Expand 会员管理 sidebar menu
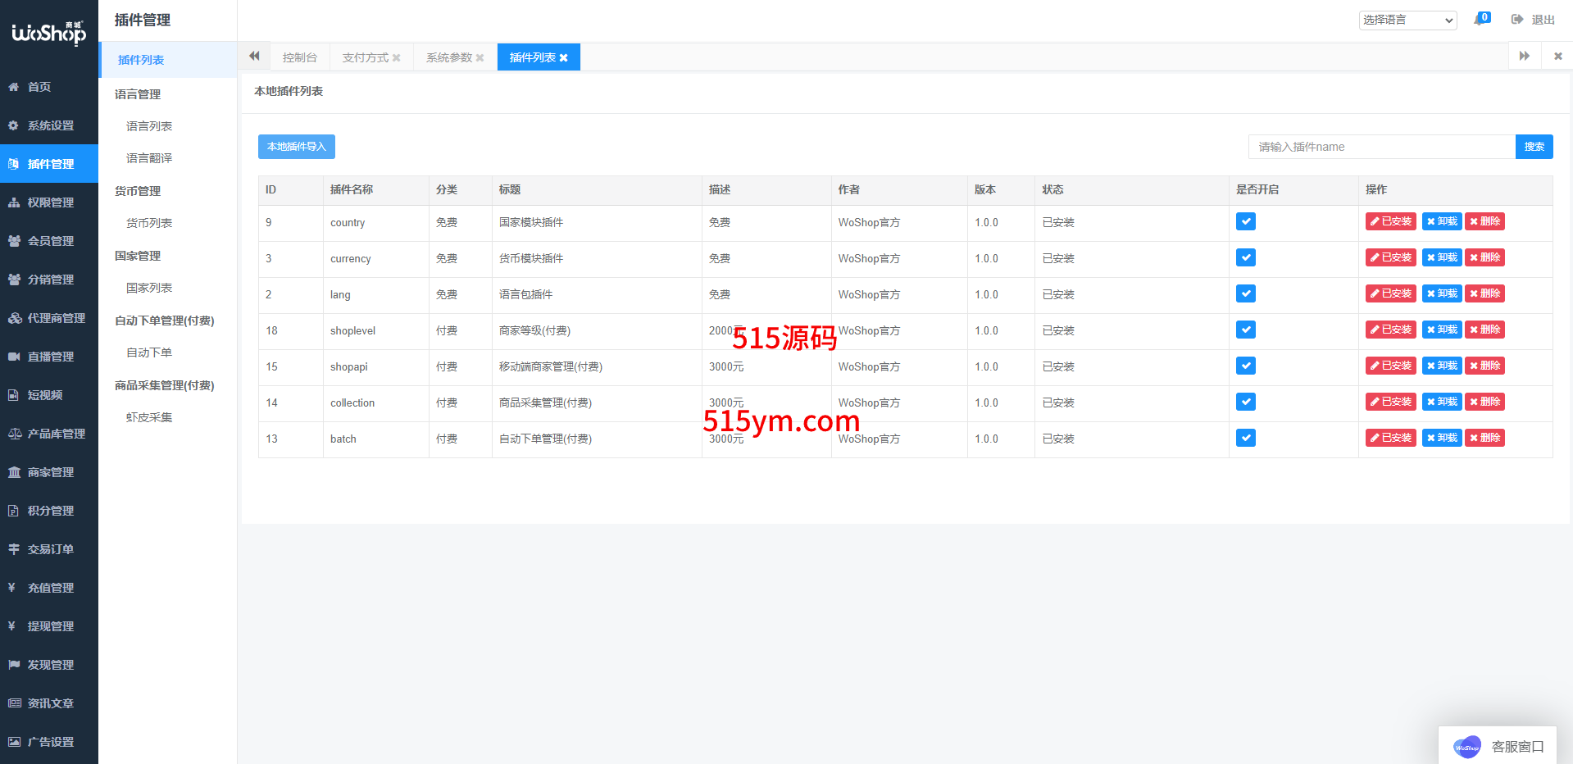This screenshot has width=1573, height=764. (50, 241)
